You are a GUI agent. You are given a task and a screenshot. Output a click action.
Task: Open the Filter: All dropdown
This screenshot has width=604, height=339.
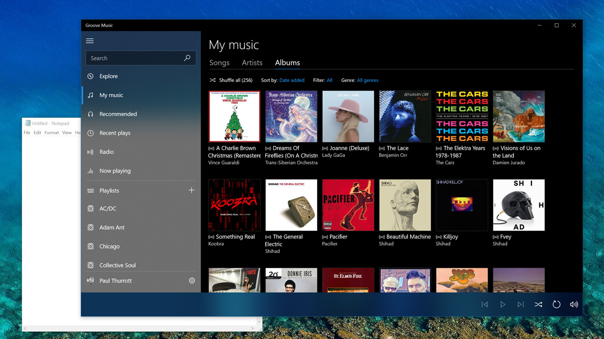(x=329, y=80)
